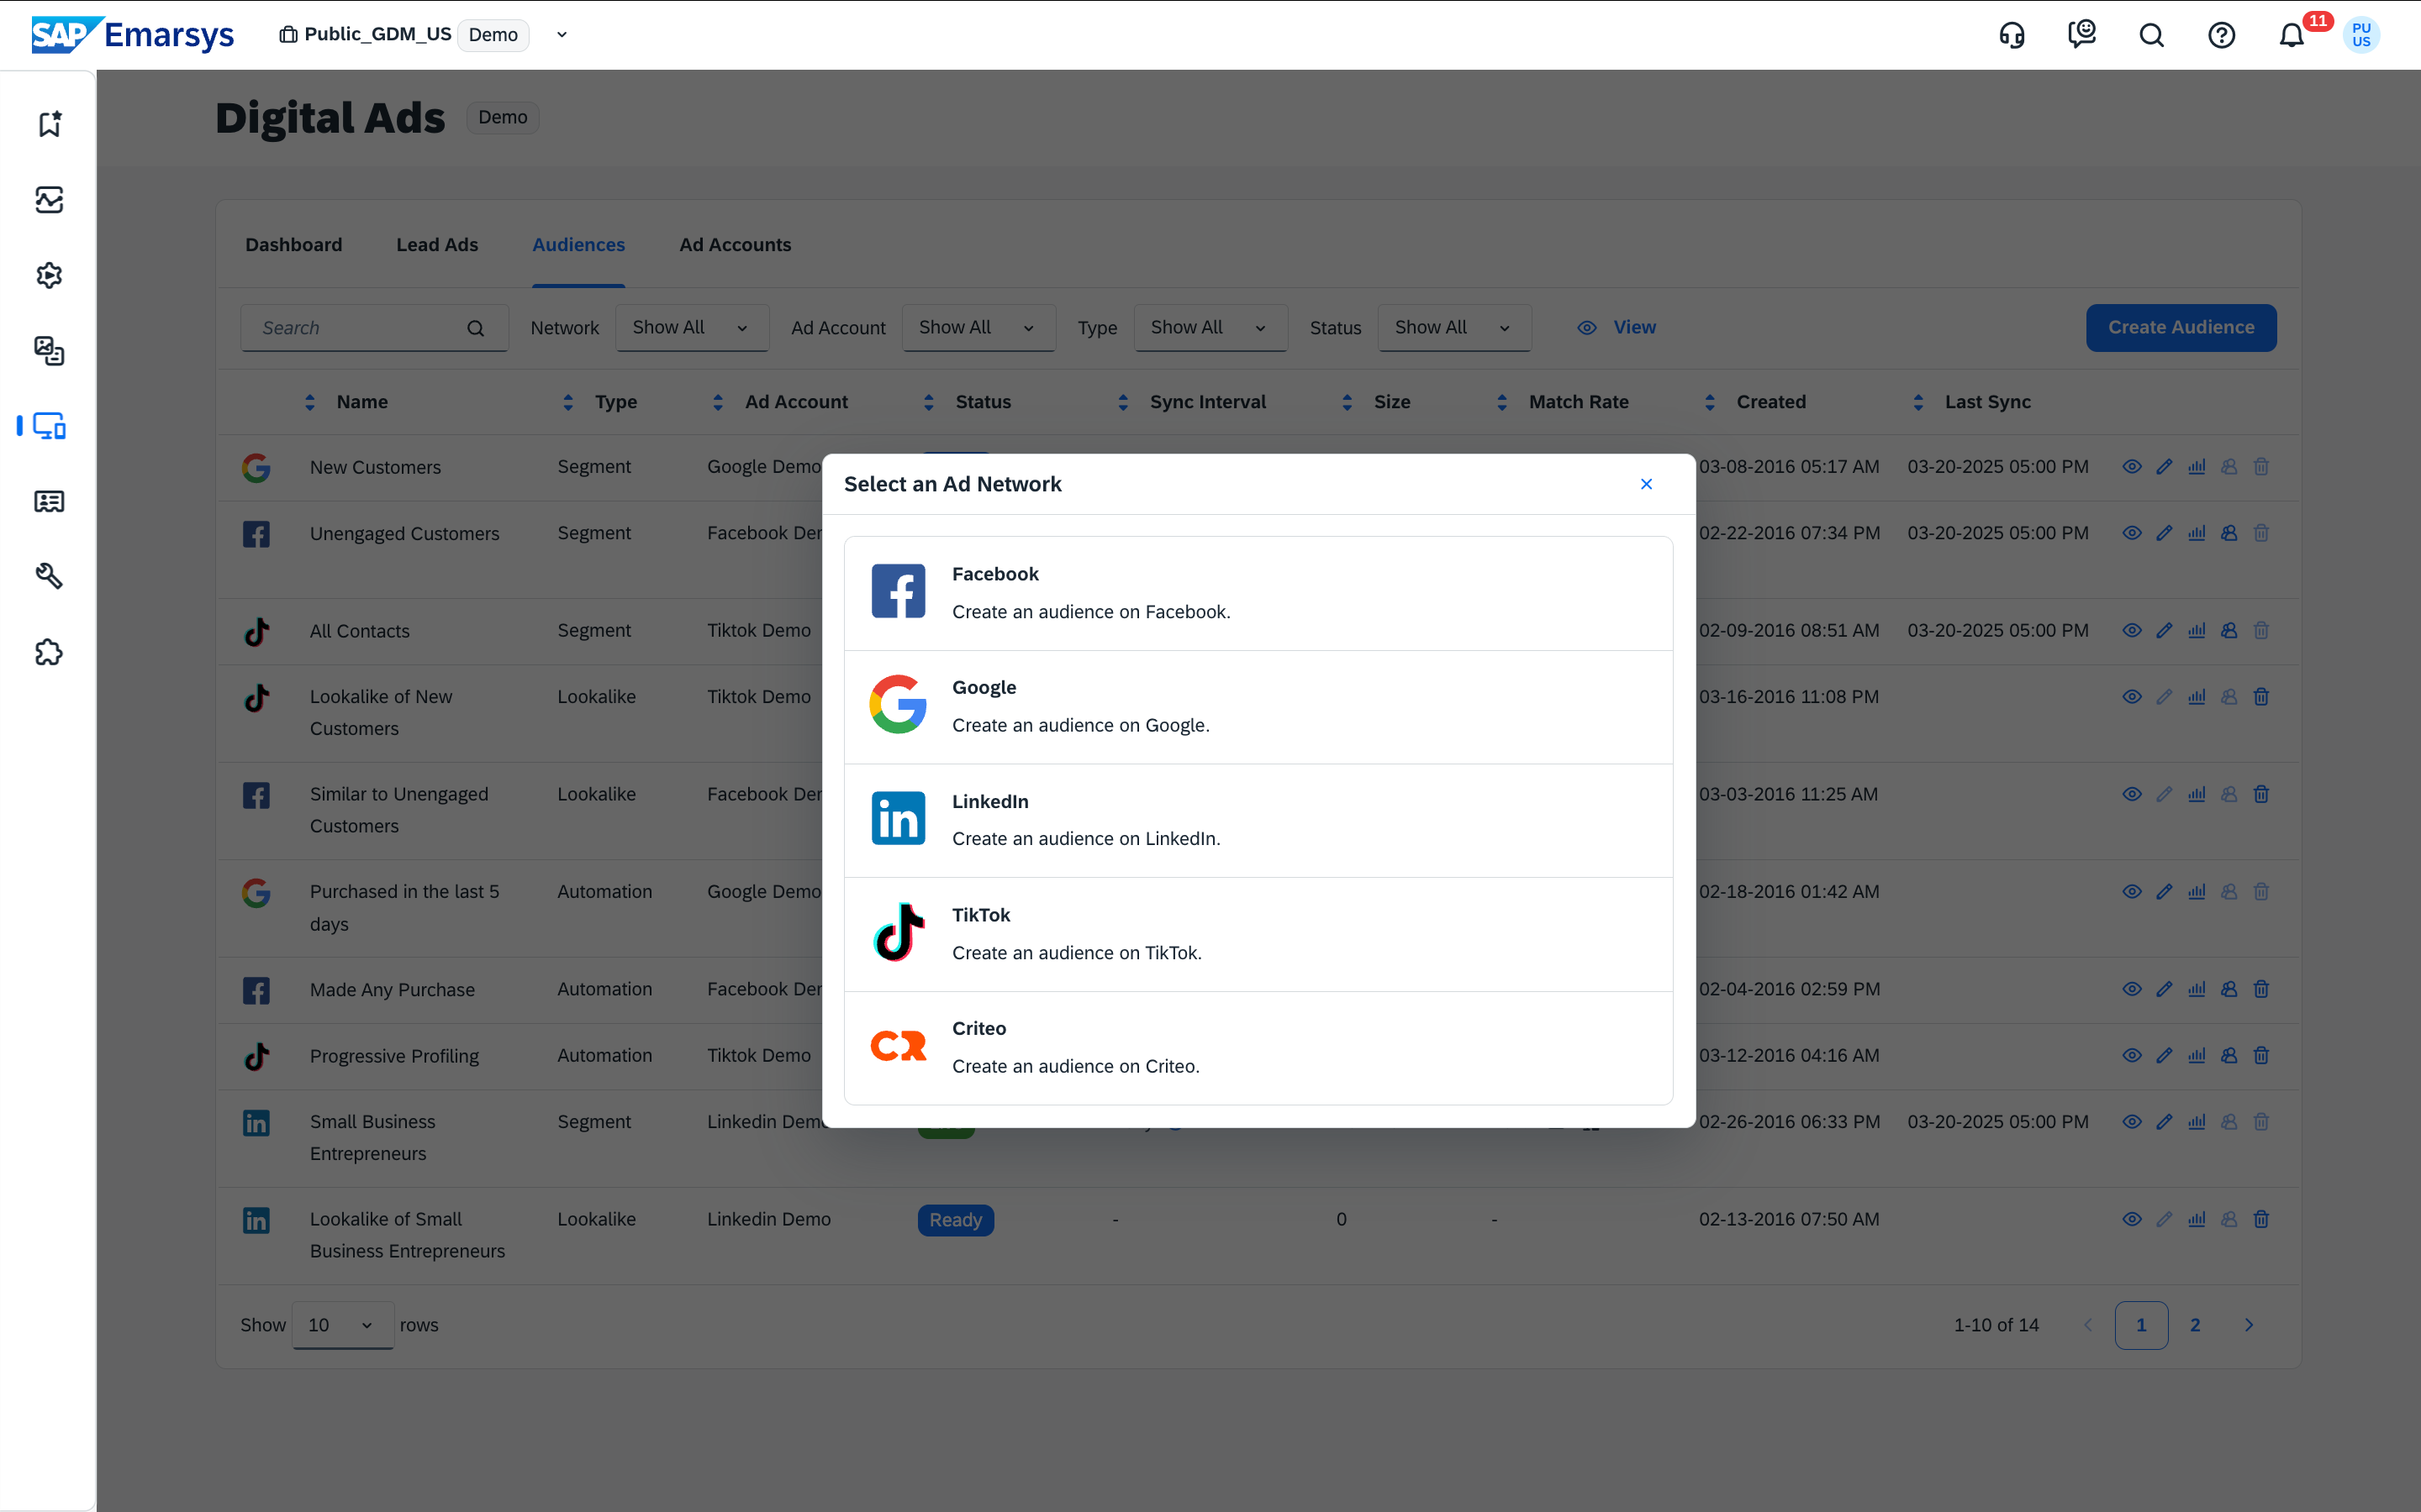The image size is (2421, 1512).
Task: Click eye icon for Lookalike of Small Business row
Action: (x=2132, y=1219)
